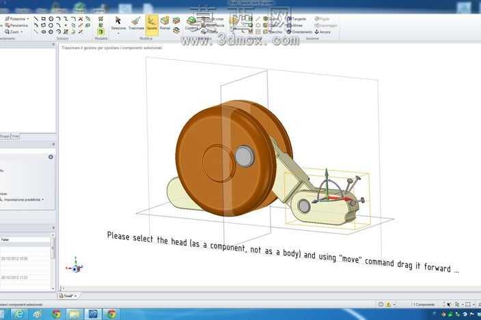Click the green 3D mode icon
This screenshot has height=320, width=481.
tap(101, 31)
